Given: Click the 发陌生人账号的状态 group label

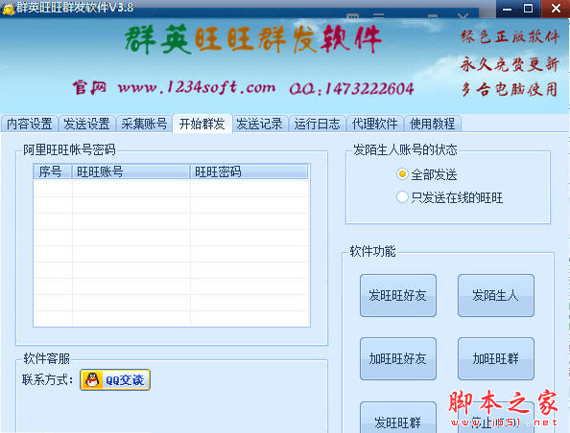Looking at the screenshot, I should pyautogui.click(x=405, y=149).
